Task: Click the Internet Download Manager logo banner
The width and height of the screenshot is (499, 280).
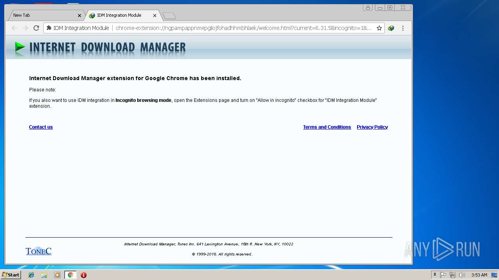Action: (100, 47)
